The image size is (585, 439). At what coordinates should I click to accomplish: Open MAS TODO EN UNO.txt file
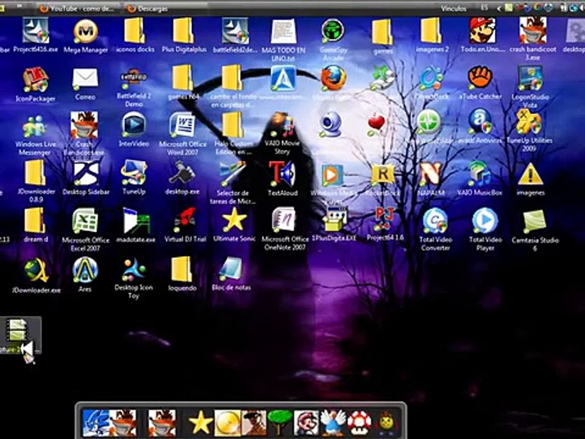coord(283,32)
